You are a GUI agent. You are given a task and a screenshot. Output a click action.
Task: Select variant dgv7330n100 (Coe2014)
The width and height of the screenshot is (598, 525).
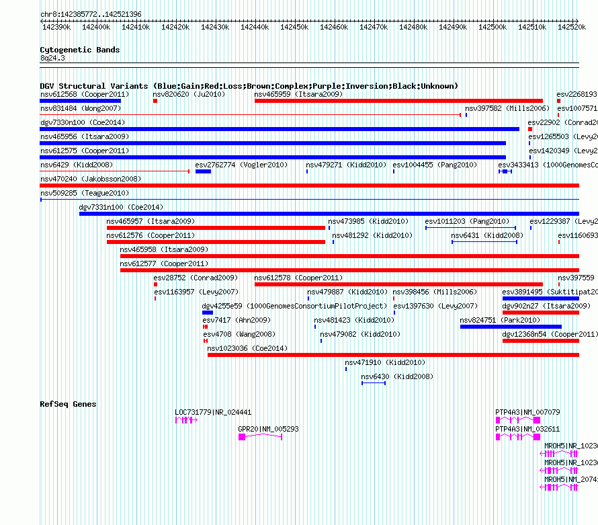[83, 122]
